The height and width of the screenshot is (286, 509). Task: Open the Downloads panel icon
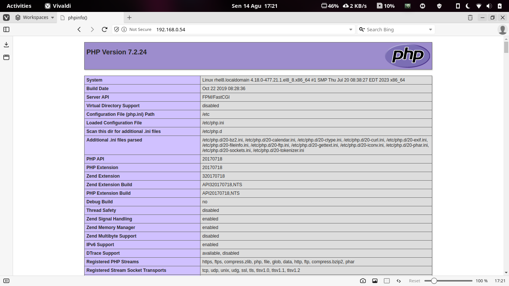(x=6, y=44)
